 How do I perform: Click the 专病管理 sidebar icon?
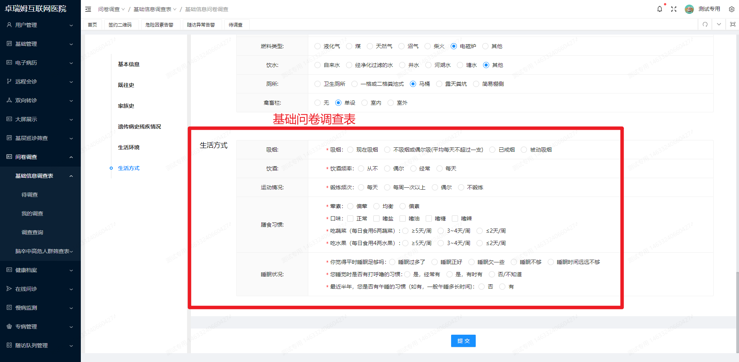coord(9,326)
